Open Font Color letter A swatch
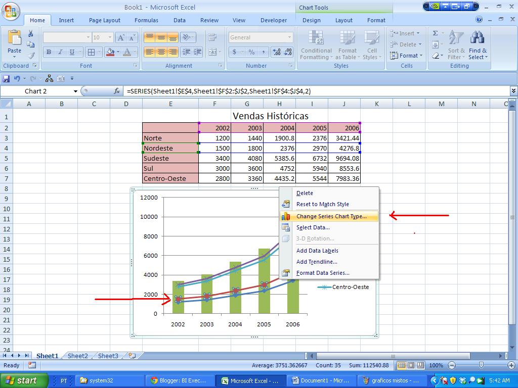Image resolution: width=518 pixels, height=388 pixels. point(127,52)
